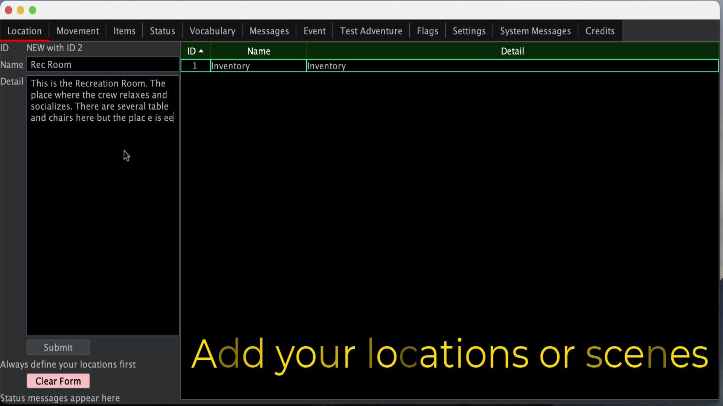Viewport: 723px width, 406px height.
Task: View the Credits tab
Action: coord(600,31)
